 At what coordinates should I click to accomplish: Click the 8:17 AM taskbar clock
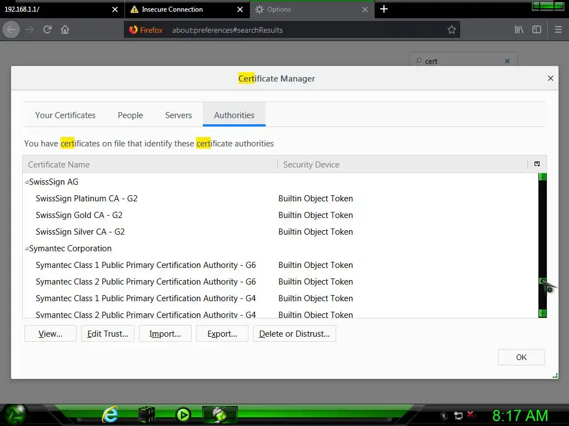[520, 415]
